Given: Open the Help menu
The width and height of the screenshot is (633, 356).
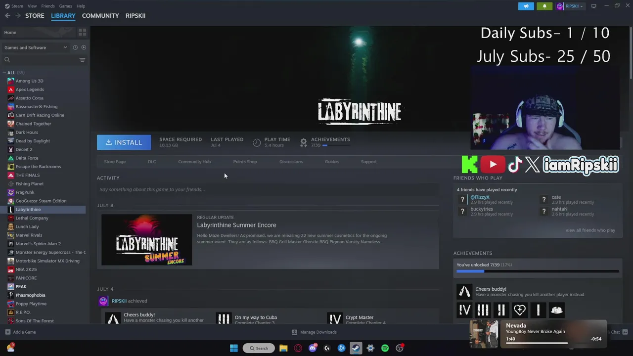Looking at the screenshot, I should pos(81,6).
